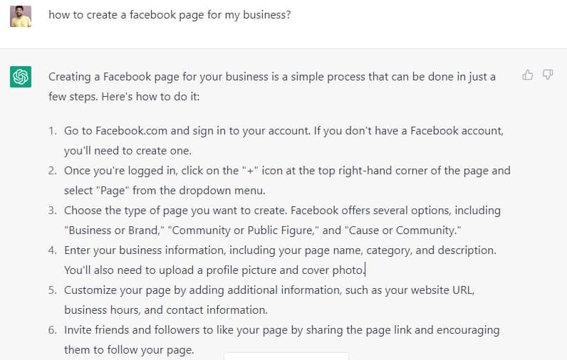Click "Facebook.com" in step 1
Viewport: 567px width, 360px height.
click(x=131, y=131)
